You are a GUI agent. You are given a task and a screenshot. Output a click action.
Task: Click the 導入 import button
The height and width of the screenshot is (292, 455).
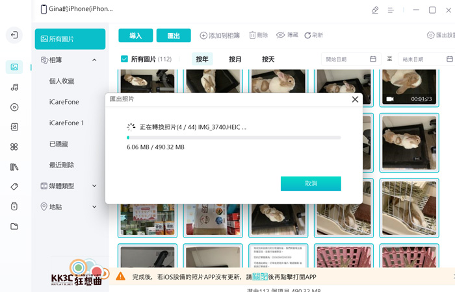[135, 35]
